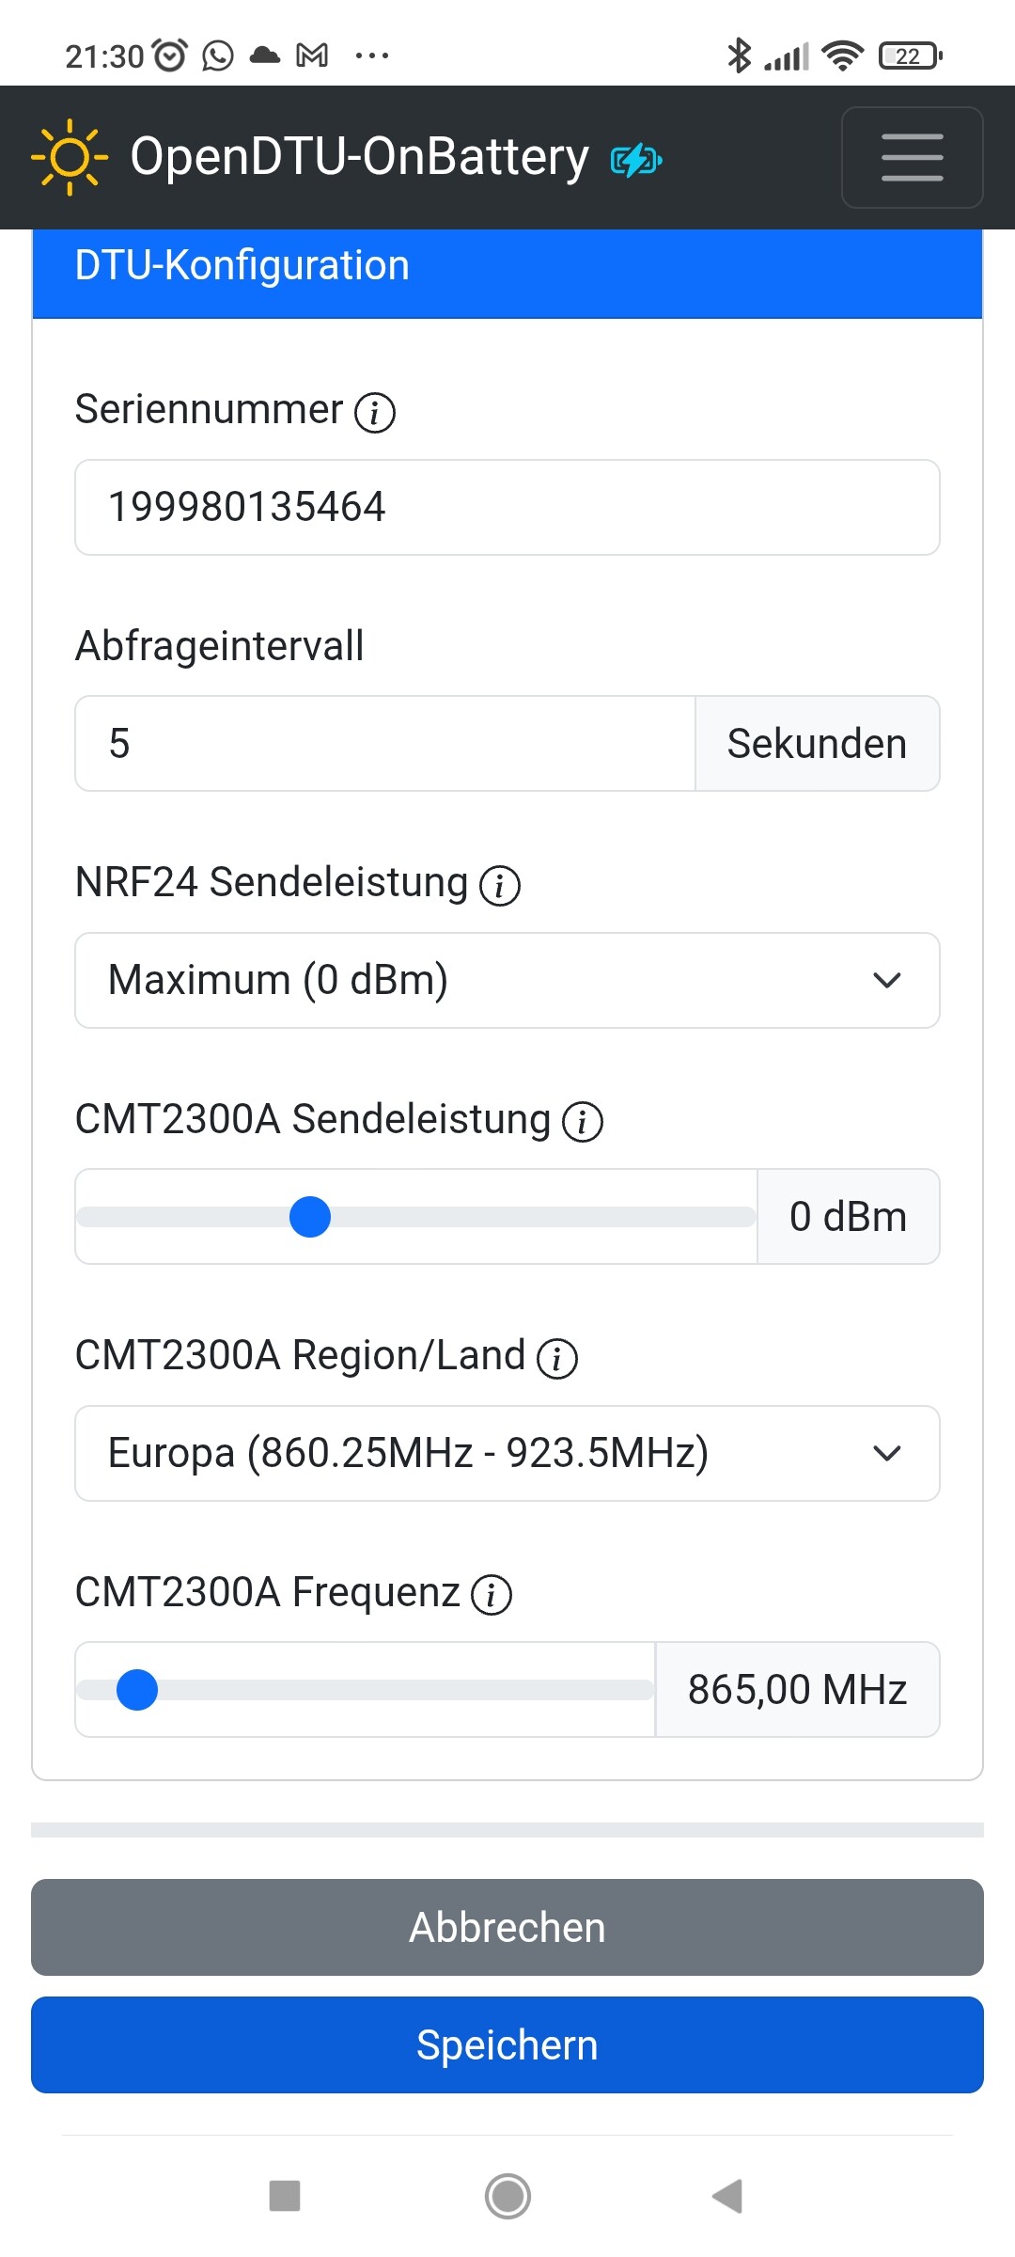Screen dimensions: 1015x2257
Task: Show info for CMT2300A Sendeleistung
Action: click(x=583, y=1122)
